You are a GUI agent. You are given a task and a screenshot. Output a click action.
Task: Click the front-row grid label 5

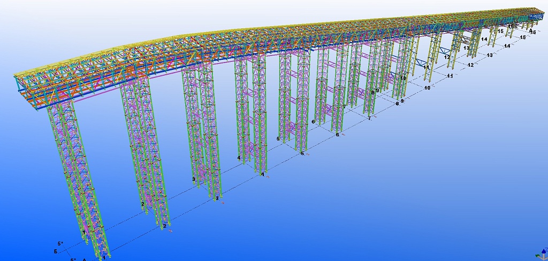pos(302,154)
